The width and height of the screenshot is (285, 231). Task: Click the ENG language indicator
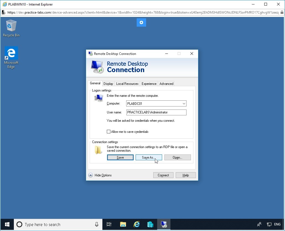coord(277,224)
